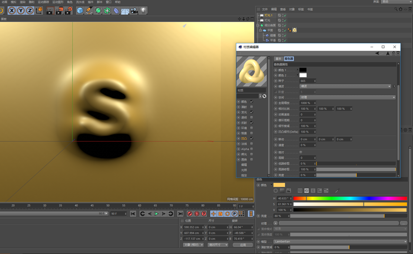Disable the 凹凸 channel checkbox
This screenshot has width=413, height=254.
click(252, 138)
